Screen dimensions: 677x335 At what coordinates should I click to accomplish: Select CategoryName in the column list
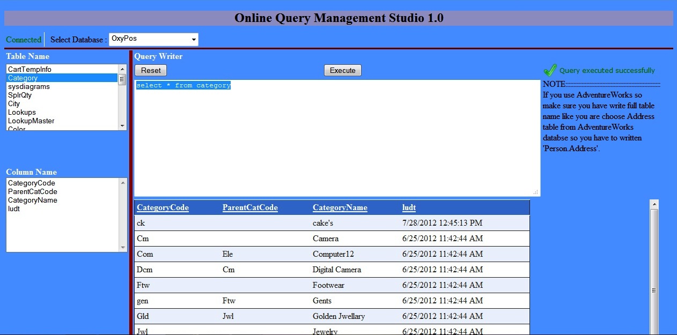(x=62, y=200)
